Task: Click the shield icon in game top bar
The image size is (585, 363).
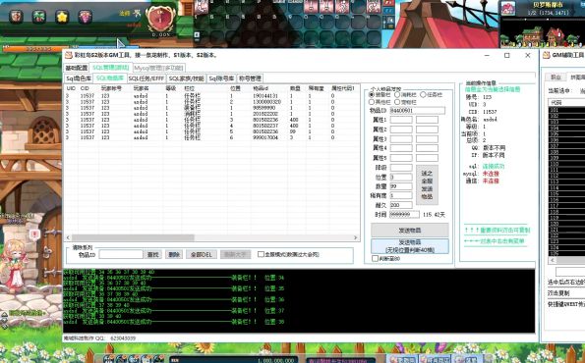Action: [16, 17]
